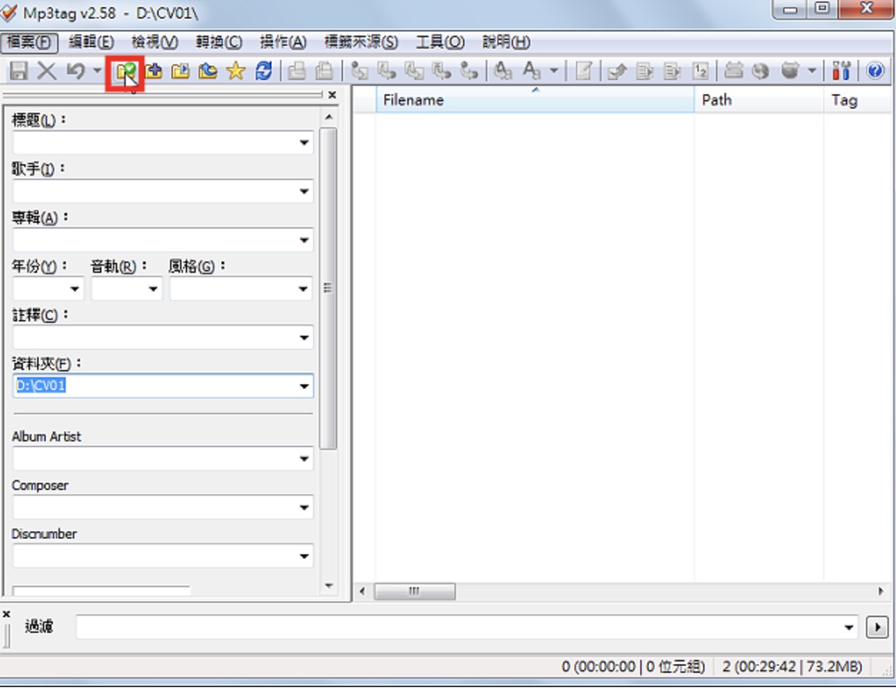The height and width of the screenshot is (690, 896).
Task: Click the freedb tag source icon
Action: pyautogui.click(x=734, y=71)
